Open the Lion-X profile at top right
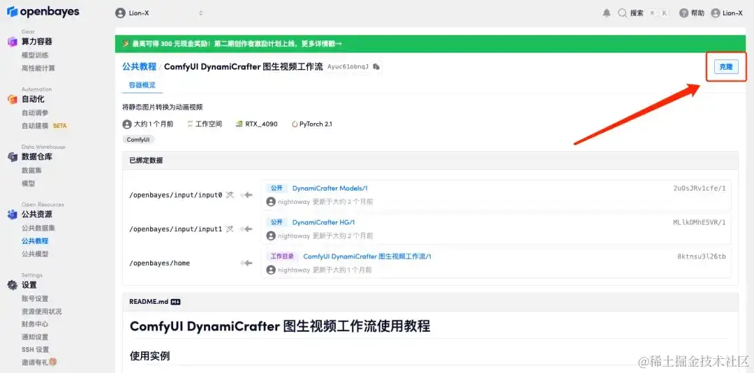The width and height of the screenshot is (754, 373). pos(727,13)
